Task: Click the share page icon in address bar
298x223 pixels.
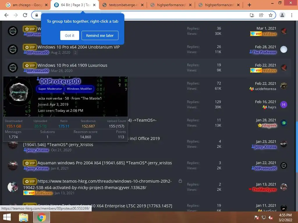Action: (261, 15)
